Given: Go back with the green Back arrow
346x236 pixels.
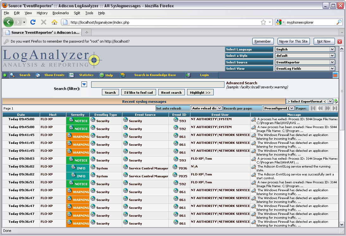Looking at the screenshot, I should tap(9, 22).
